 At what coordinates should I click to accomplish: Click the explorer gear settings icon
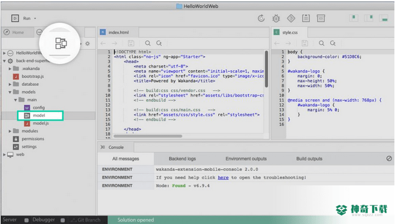[87, 43]
